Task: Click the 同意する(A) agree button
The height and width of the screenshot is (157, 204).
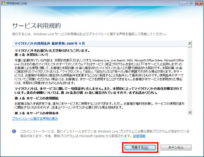Action: coord(140,148)
